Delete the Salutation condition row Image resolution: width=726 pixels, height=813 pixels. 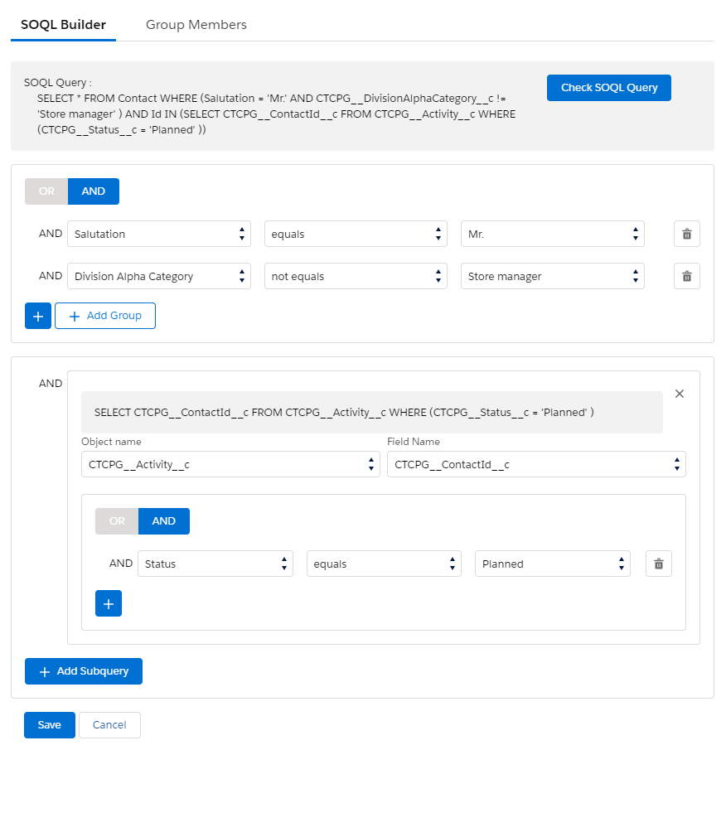686,234
